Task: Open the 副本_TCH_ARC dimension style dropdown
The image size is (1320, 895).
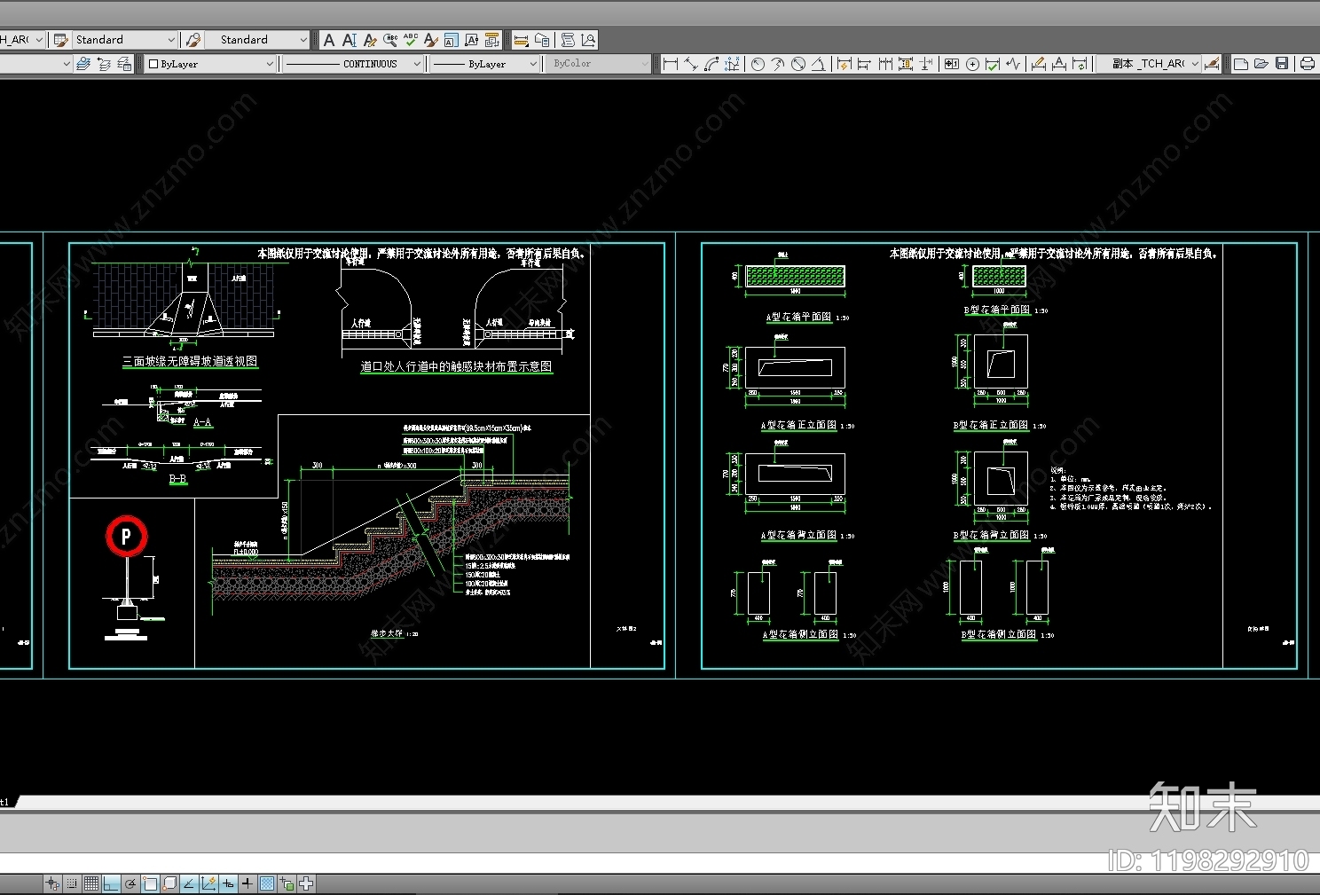Action: tap(1147, 64)
